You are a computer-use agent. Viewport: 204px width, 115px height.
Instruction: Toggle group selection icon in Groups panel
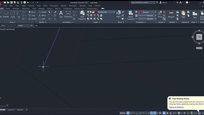pos(164,19)
